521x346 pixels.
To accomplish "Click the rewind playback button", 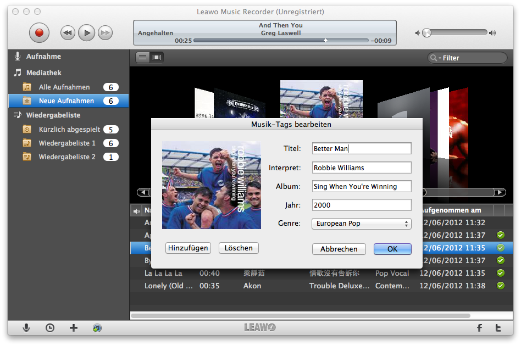I will point(68,33).
